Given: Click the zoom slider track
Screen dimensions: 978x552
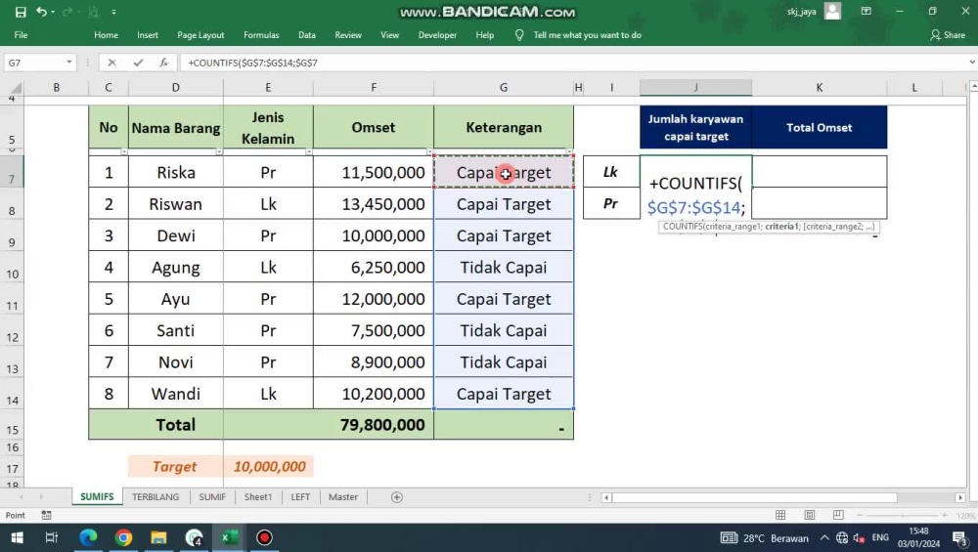Looking at the screenshot, I should coord(903,515).
